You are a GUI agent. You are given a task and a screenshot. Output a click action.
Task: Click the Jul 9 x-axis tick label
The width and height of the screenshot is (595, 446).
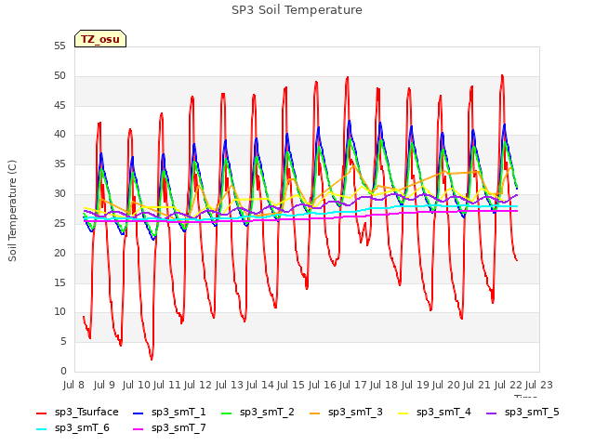click(104, 385)
